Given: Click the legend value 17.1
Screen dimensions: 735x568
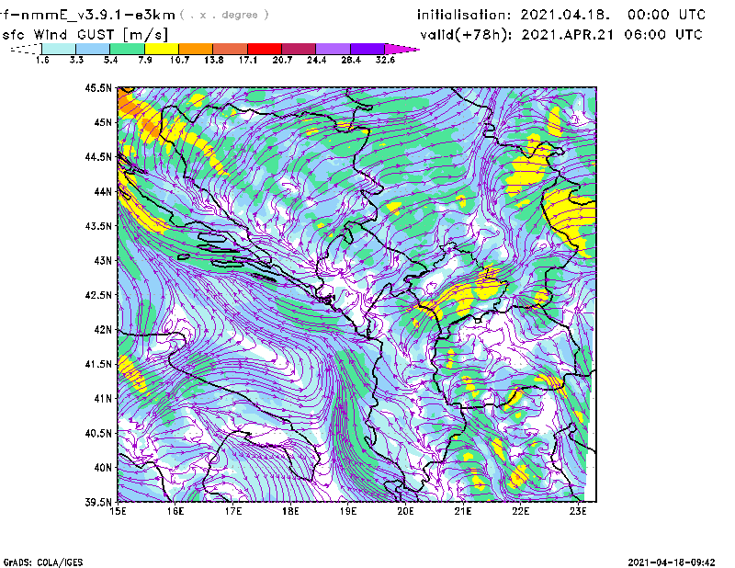Looking at the screenshot, I should [x=248, y=60].
